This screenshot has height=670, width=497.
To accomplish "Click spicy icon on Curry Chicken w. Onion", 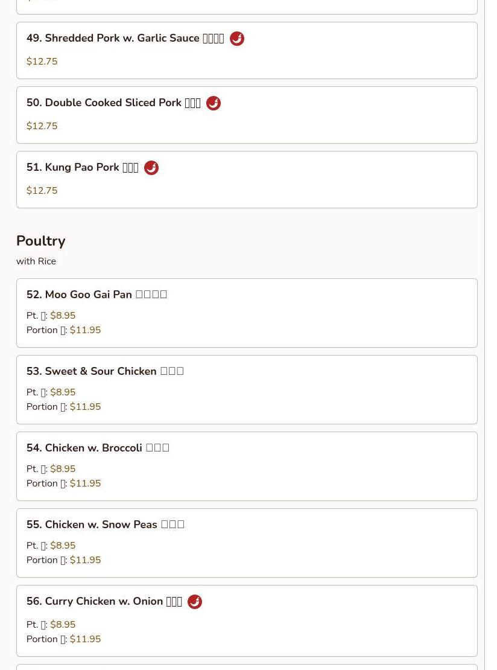I will pos(195,602).
